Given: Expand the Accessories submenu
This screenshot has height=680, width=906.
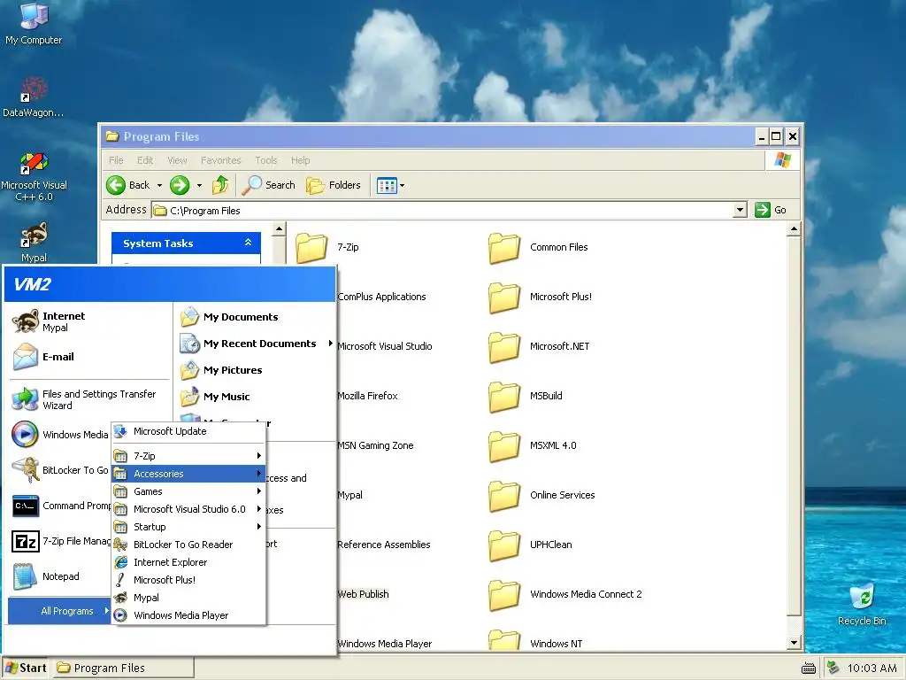Looking at the screenshot, I should (x=188, y=474).
